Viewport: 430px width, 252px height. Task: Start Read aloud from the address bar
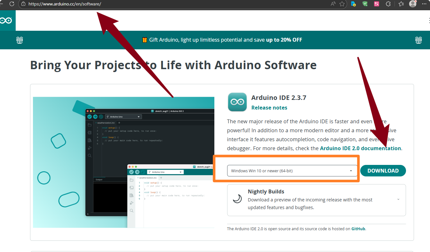coord(333,4)
